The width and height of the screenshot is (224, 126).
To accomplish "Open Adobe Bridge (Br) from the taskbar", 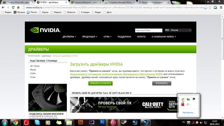I will pyautogui.click(x=80, y=122).
